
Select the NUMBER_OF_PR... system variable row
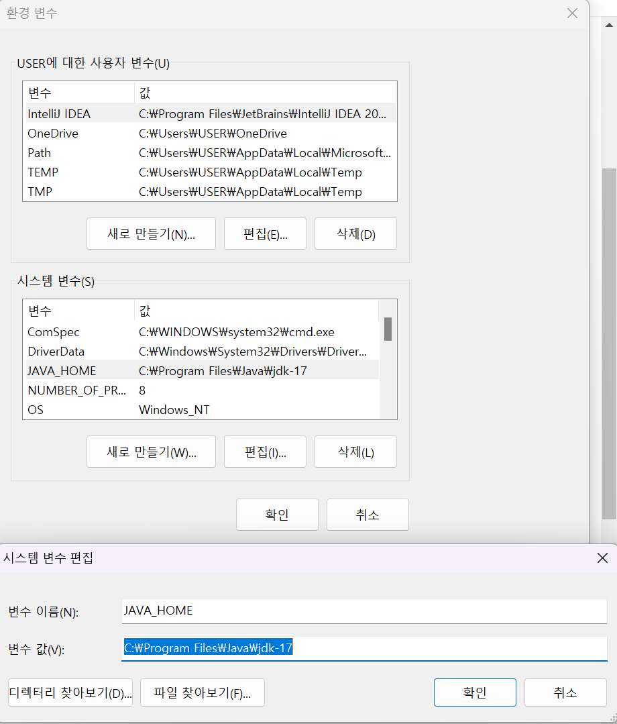pyautogui.click(x=201, y=390)
